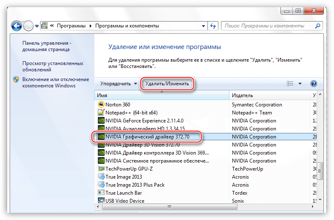
Task: Click the Удалить/Изменить button
Action: [167, 84]
